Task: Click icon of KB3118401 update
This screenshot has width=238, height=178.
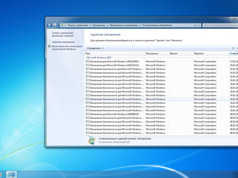Action: 87,61
